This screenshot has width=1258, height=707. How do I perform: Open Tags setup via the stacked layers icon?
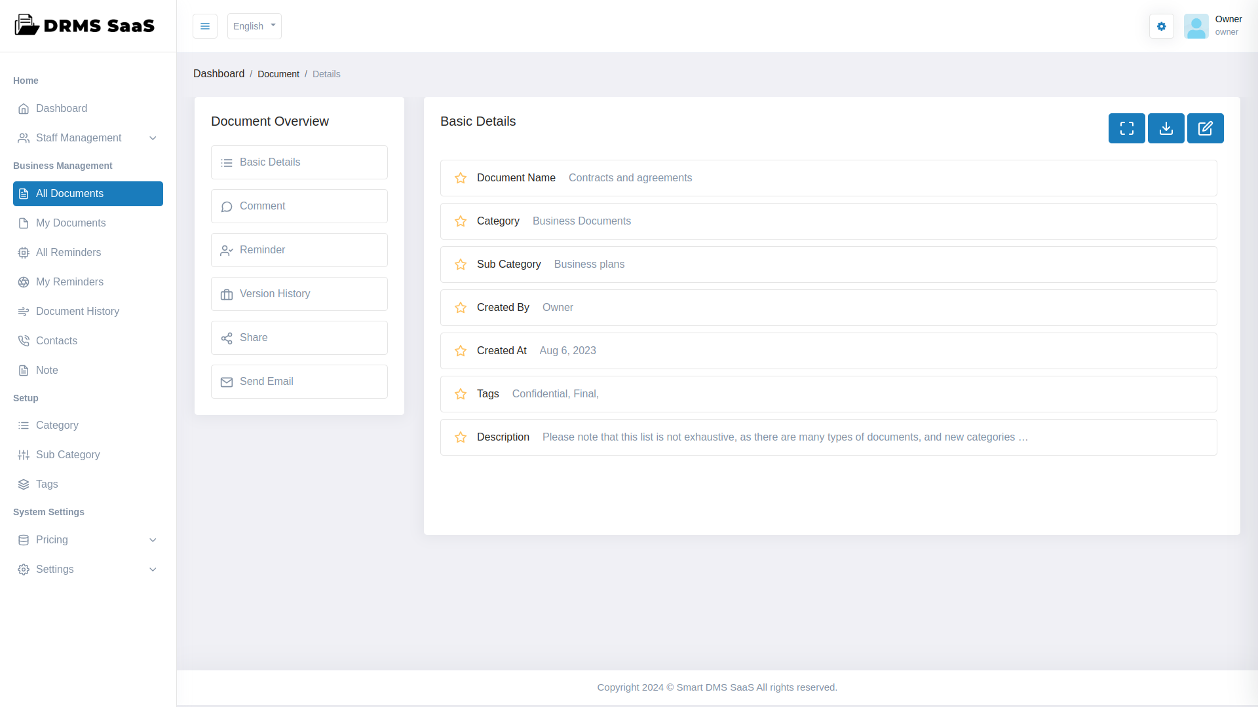pos(24,484)
